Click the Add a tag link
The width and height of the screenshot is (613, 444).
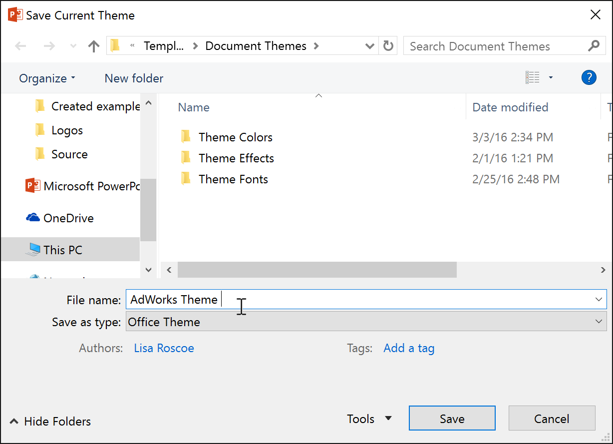pyautogui.click(x=409, y=348)
